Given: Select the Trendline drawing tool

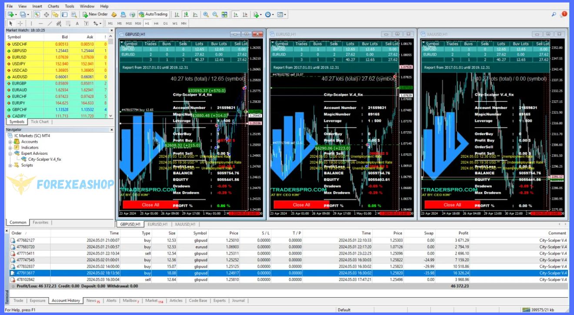Looking at the screenshot, I should (x=50, y=23).
